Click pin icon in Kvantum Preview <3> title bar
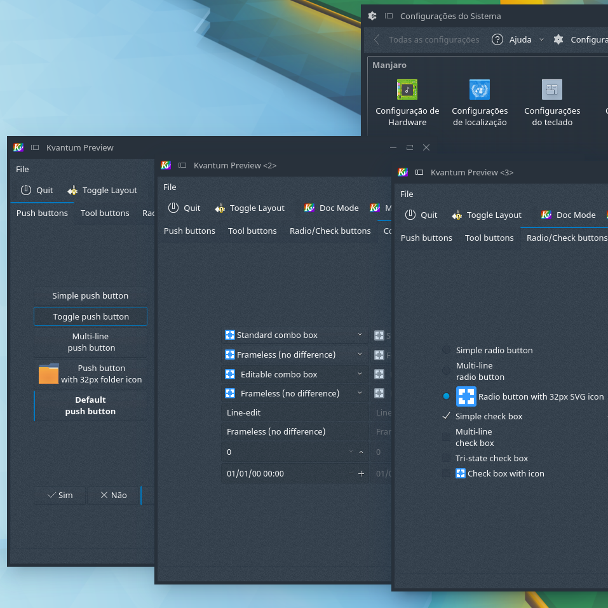Viewport: 608px width, 608px height. click(419, 172)
